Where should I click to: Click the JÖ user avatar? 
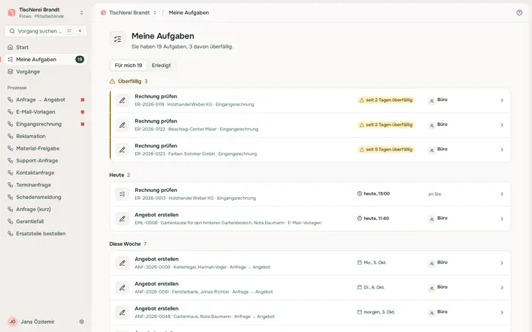click(13, 322)
